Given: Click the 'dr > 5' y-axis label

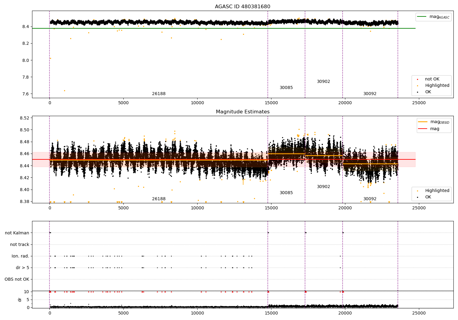Looking at the screenshot, I should [23, 268].
